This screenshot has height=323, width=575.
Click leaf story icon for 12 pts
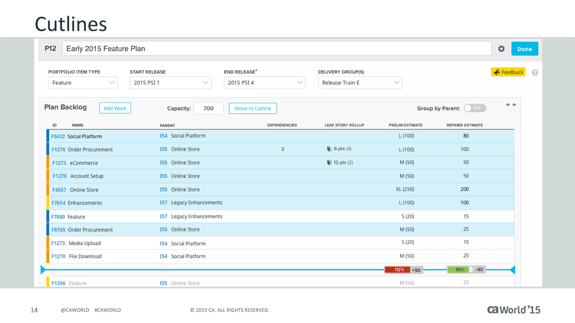click(x=329, y=162)
